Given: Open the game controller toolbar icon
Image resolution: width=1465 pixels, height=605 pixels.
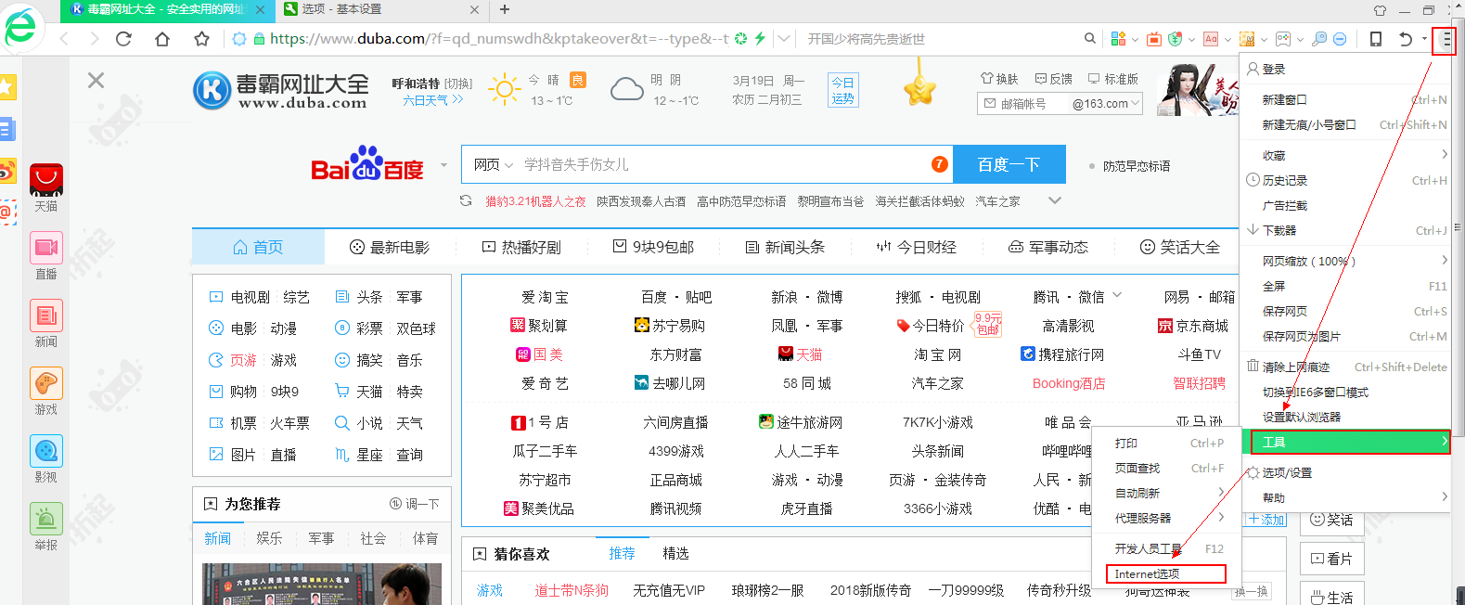Looking at the screenshot, I should [x=1283, y=39].
